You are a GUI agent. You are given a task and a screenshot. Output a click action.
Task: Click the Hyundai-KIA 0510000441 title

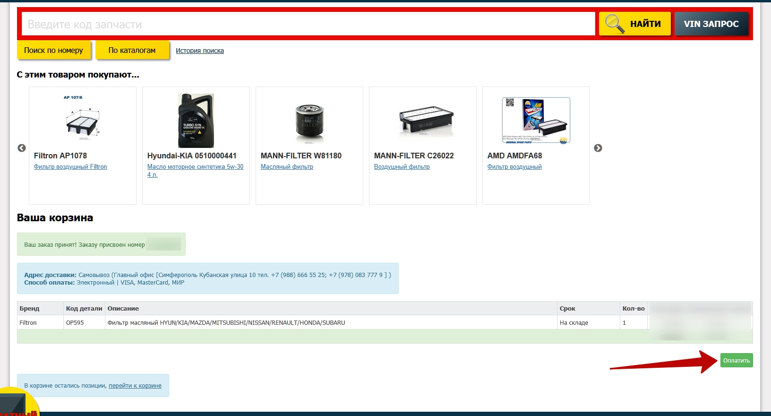pos(192,156)
